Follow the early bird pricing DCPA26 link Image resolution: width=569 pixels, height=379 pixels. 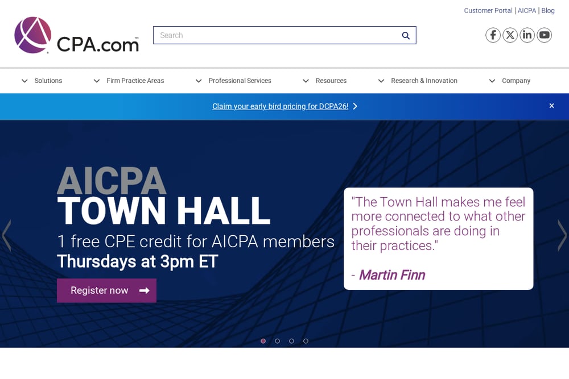280,106
